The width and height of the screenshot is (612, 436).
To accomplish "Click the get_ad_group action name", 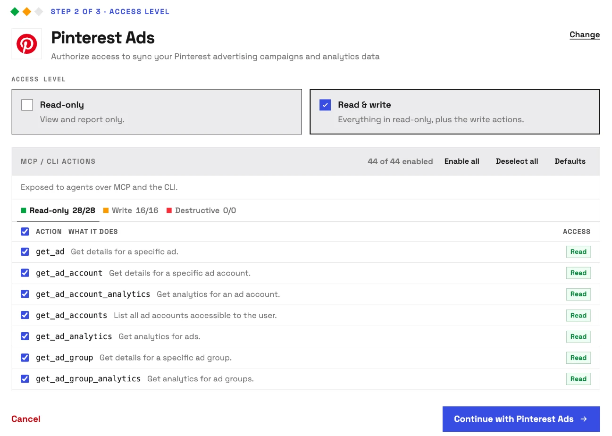I will (64, 358).
